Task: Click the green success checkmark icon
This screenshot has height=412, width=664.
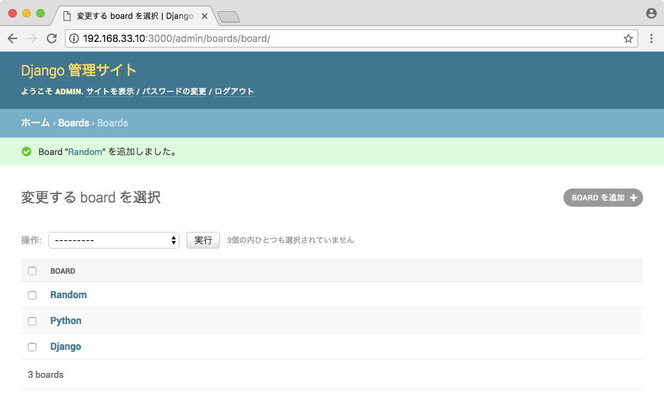Action: pos(27,152)
